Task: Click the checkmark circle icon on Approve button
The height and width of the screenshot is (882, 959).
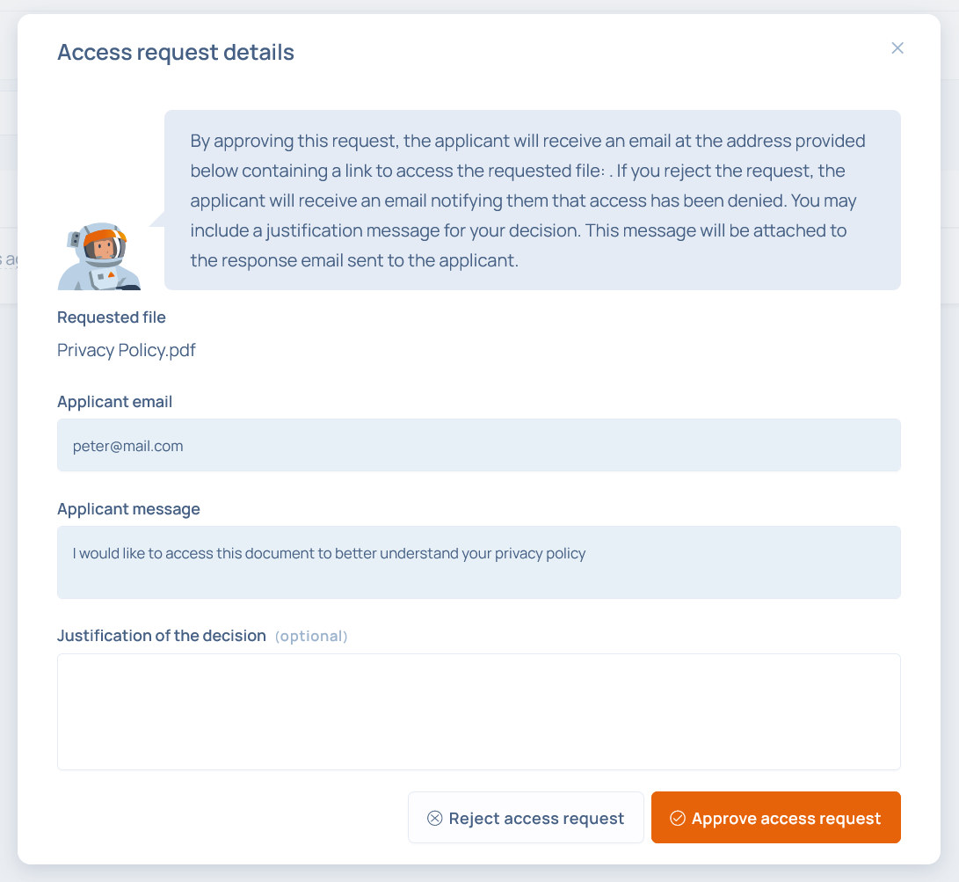Action: 677,819
